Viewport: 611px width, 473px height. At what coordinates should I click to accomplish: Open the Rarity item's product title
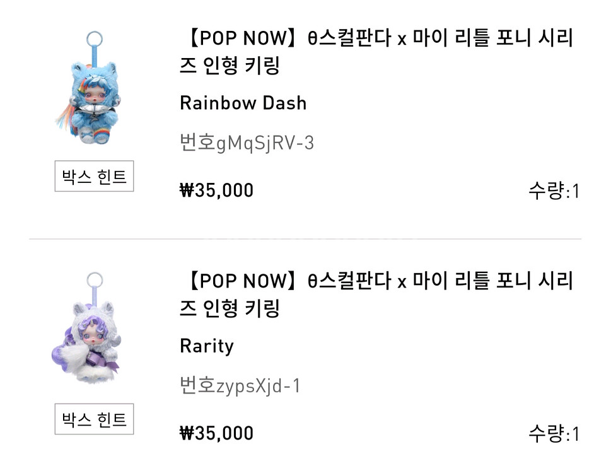point(376,295)
